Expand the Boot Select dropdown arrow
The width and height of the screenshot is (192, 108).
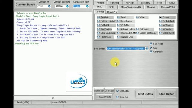tap(147, 49)
